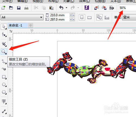Edit the page width 210.0 mm field

59,15
